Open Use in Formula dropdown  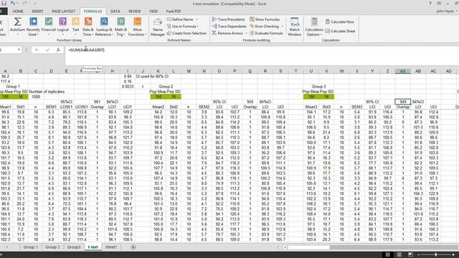[182, 27]
